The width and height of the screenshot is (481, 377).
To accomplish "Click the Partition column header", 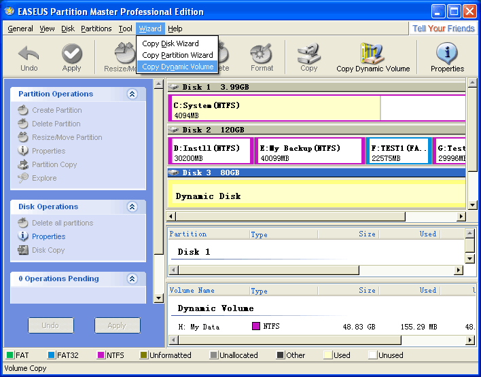I will point(209,234).
